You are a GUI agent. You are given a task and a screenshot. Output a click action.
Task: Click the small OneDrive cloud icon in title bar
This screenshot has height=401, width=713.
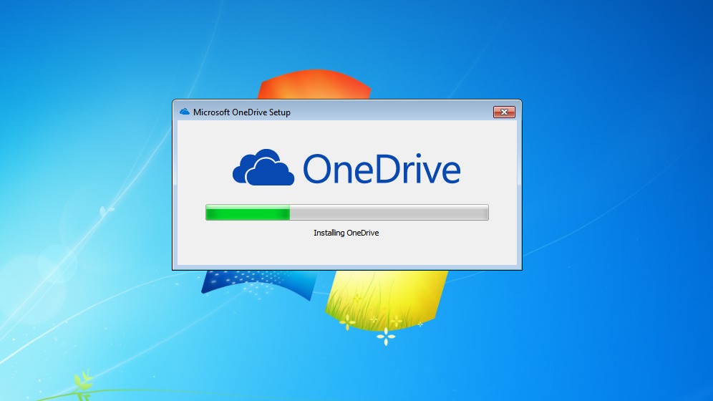point(185,112)
